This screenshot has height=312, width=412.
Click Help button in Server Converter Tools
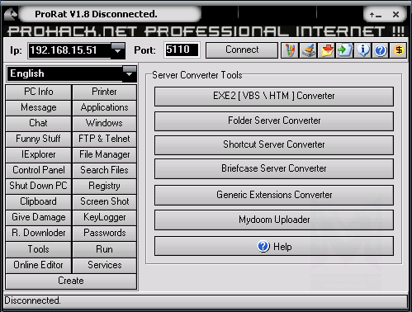pos(274,246)
